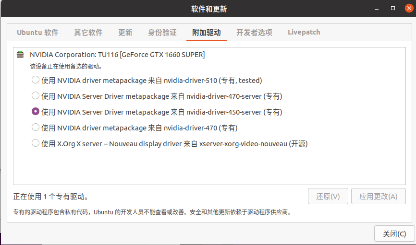Switch to the Livepatch tab
Viewport: 416px width, 245px height.
[x=304, y=32]
